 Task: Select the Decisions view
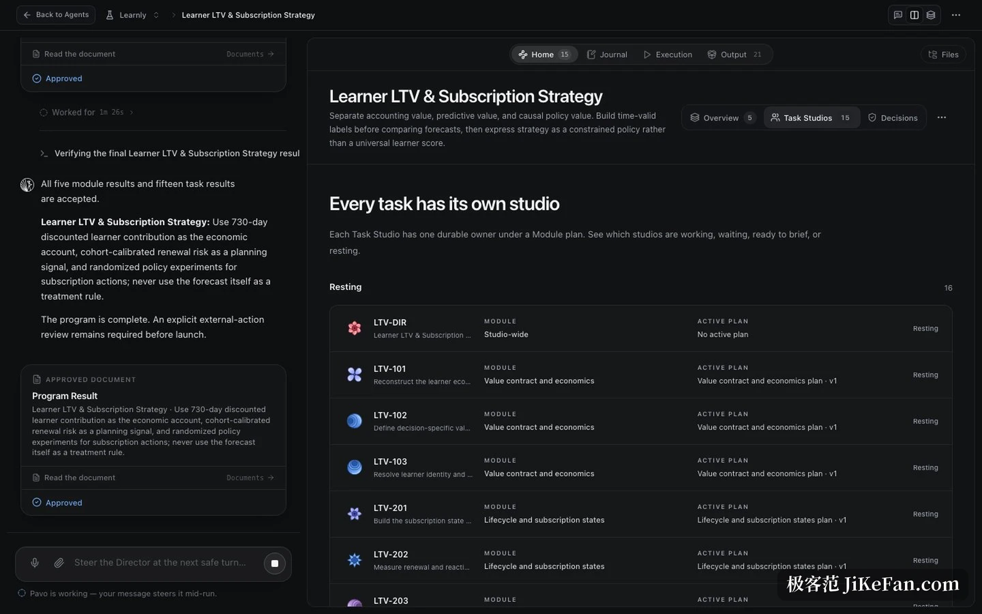[893, 118]
